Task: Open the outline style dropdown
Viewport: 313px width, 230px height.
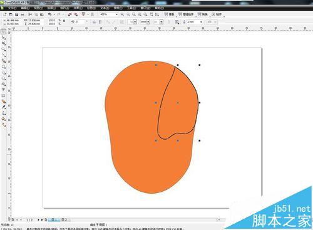Action: tap(148, 22)
